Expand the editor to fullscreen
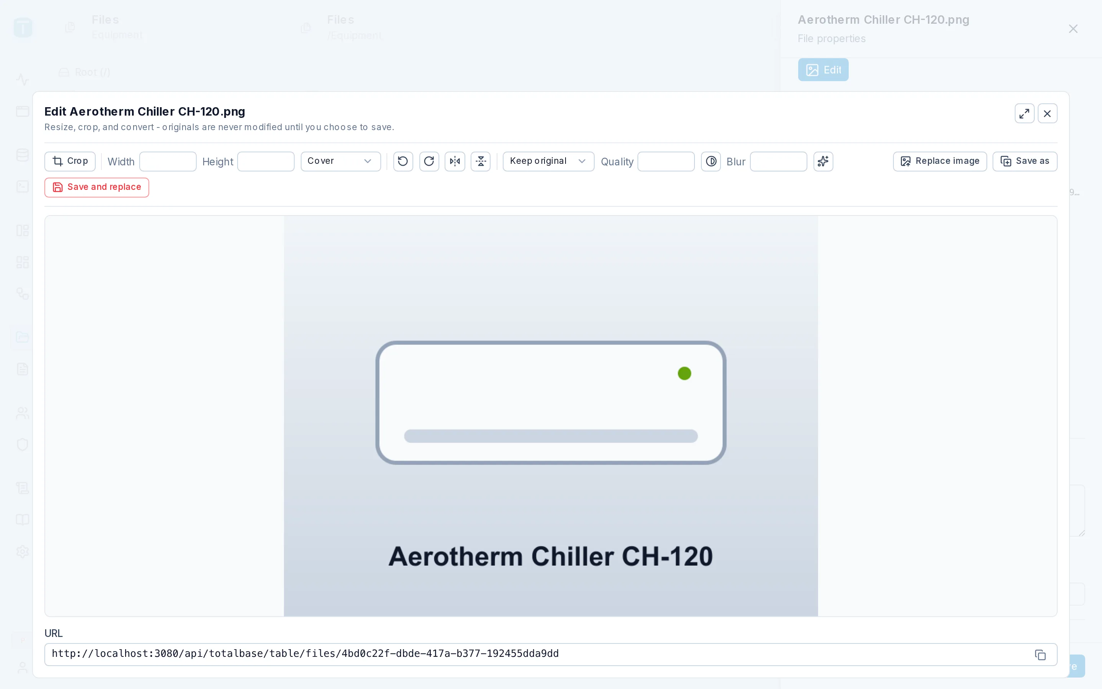Image resolution: width=1102 pixels, height=689 pixels. coord(1025,113)
